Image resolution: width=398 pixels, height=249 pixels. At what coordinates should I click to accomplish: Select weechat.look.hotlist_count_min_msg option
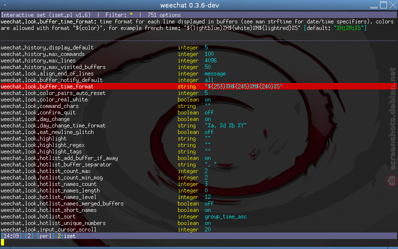click(x=199, y=178)
